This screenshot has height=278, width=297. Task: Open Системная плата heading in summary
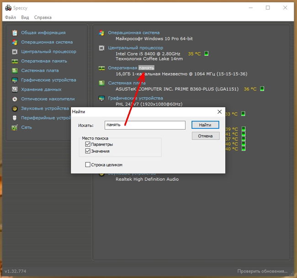[x=127, y=83]
